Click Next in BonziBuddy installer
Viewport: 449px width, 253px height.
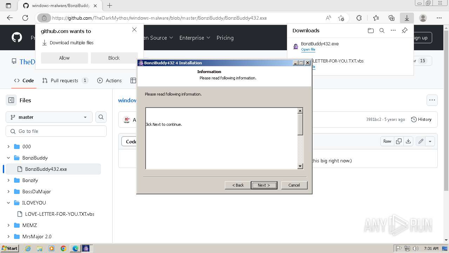264,185
